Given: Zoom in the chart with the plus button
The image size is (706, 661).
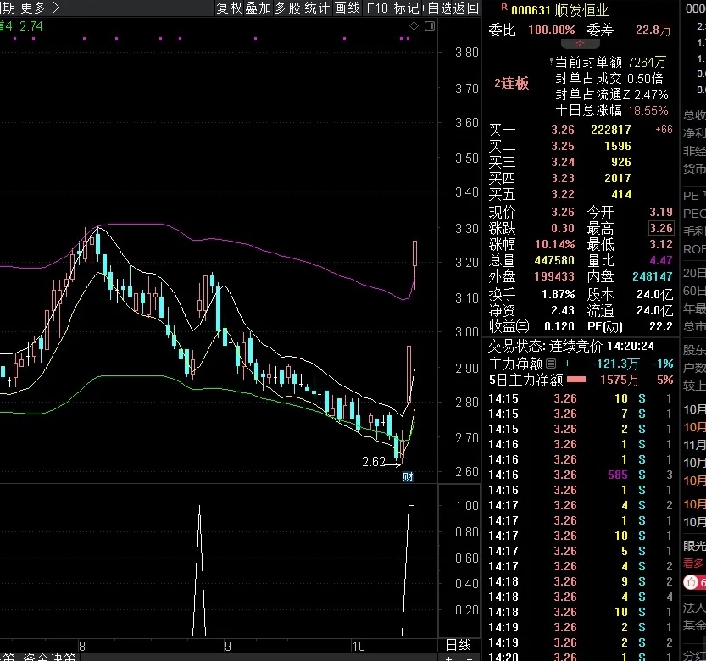Looking at the screenshot, I should 448,658.
